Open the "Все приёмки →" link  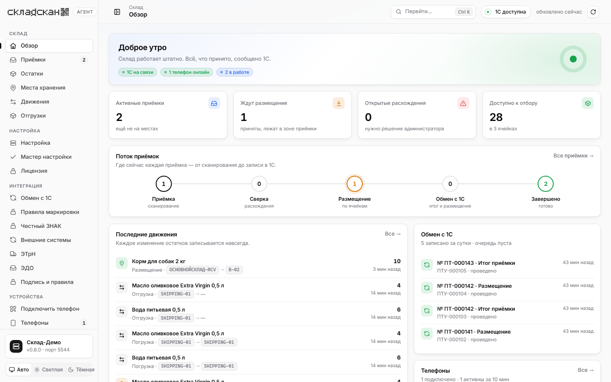(x=573, y=156)
